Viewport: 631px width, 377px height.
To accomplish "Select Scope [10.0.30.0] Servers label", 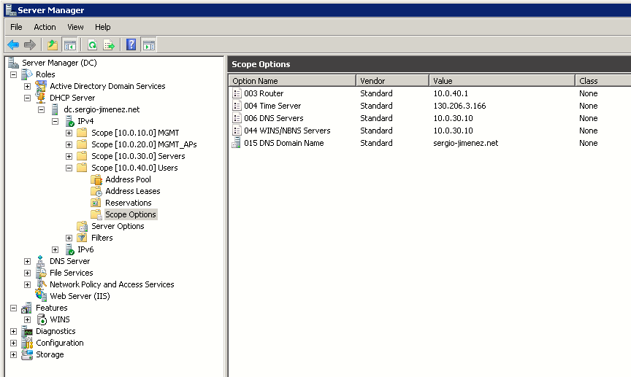I will click(x=138, y=156).
